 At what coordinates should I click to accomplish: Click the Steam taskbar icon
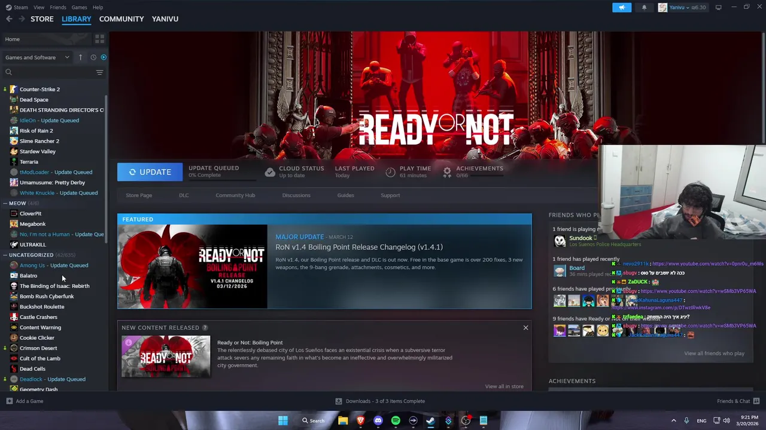(430, 420)
